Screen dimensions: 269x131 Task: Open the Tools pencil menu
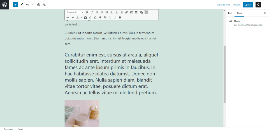click(22, 5)
